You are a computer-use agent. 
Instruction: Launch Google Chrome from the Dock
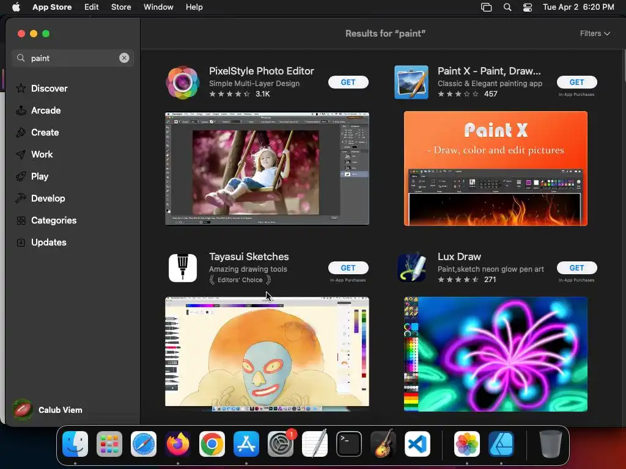click(x=212, y=444)
